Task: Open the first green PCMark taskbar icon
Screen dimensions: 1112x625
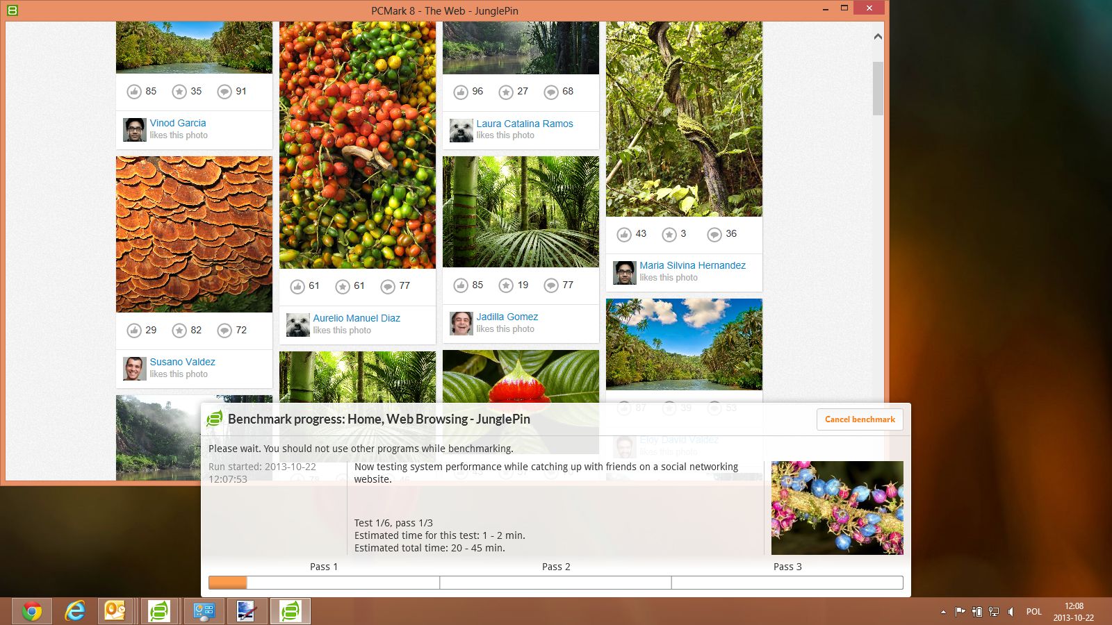Action: (159, 611)
